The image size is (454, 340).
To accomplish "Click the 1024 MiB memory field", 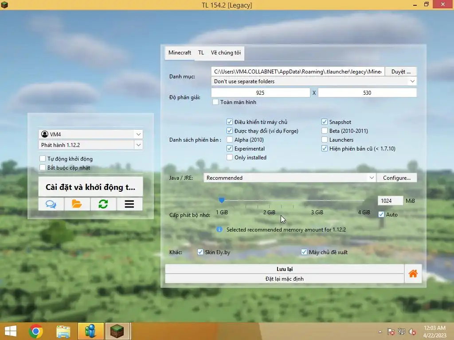I will 390,201.
